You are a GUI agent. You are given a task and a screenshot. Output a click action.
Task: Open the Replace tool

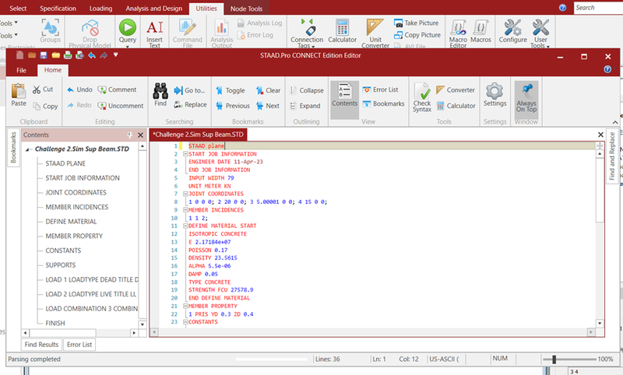(190, 104)
